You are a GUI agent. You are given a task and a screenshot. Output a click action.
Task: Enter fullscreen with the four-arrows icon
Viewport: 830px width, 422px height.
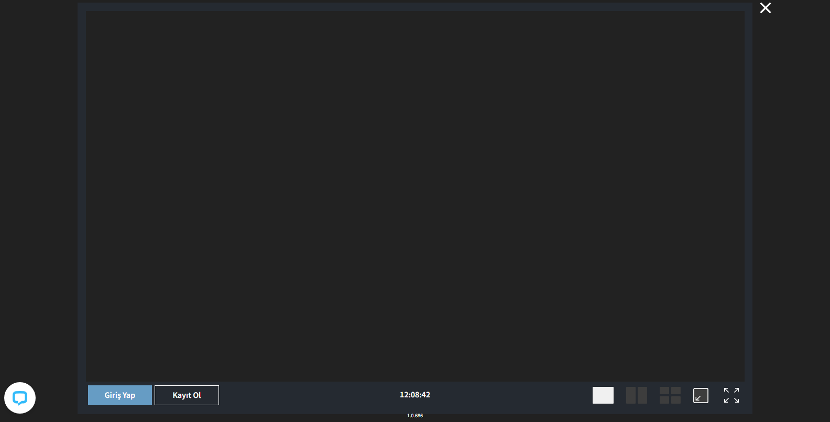(731, 395)
